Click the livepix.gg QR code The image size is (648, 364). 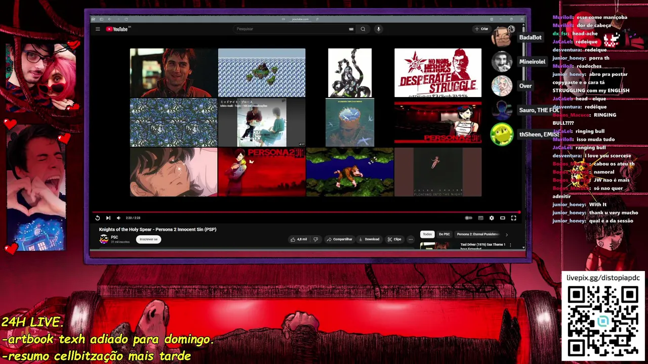pos(602,322)
